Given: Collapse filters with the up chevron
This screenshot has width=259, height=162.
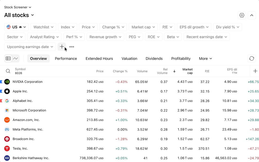Looking at the screenshot, I should tap(252, 15).
